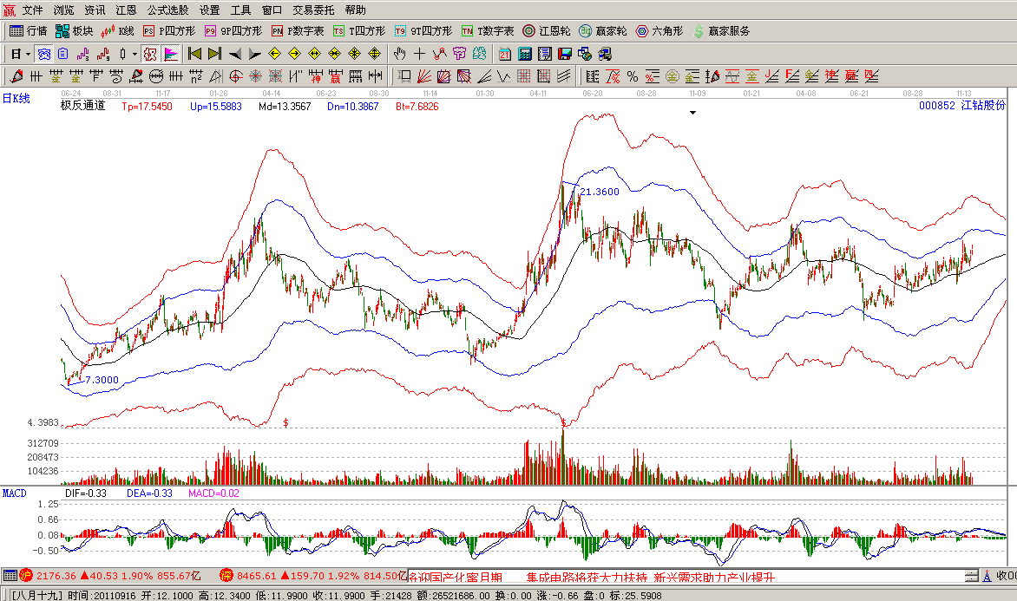Expand the 日 period dropdown arrow
1017x601 pixels.
pyautogui.click(x=28, y=54)
